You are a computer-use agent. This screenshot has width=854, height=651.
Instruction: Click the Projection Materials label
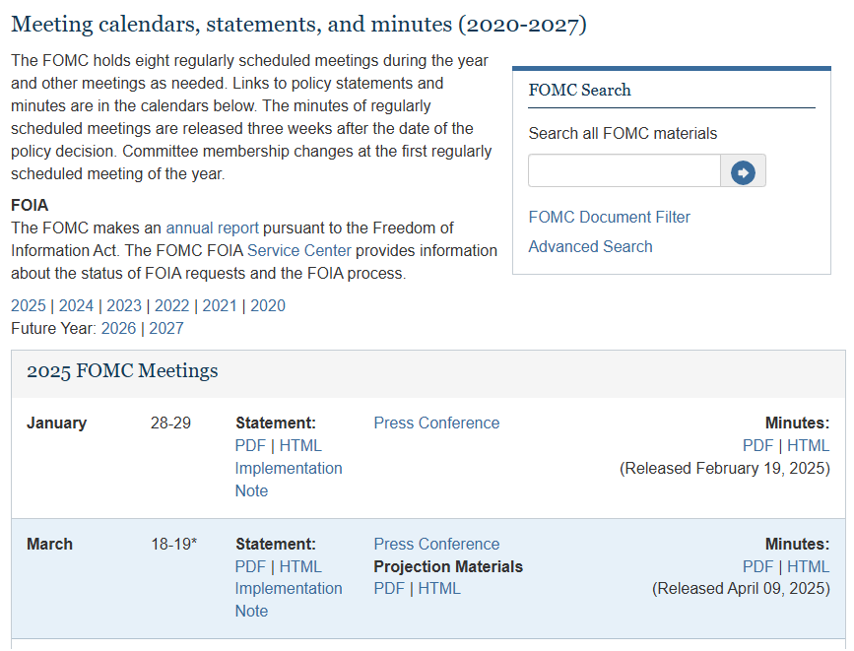pos(448,566)
